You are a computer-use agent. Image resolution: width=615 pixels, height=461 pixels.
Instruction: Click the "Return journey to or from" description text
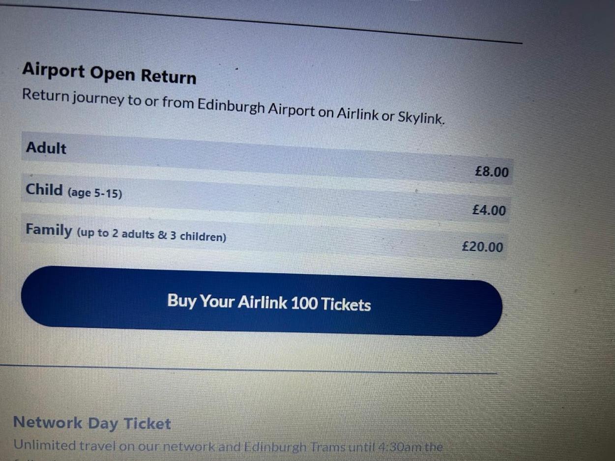click(x=108, y=99)
